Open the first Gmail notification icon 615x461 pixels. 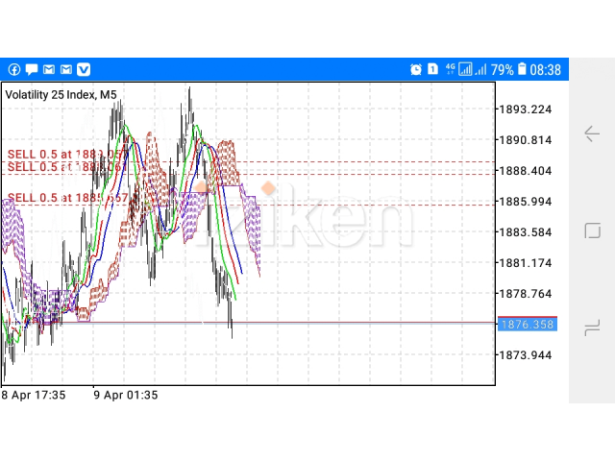(49, 69)
